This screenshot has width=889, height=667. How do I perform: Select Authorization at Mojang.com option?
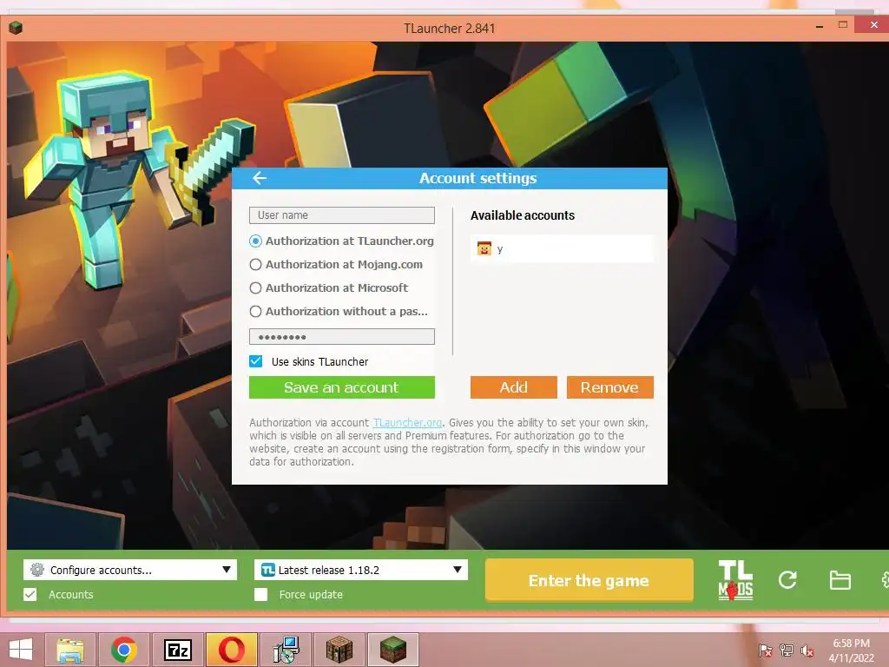336,264
